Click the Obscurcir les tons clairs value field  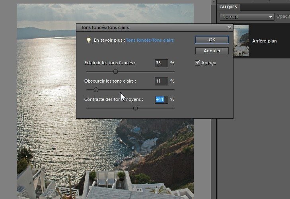(x=161, y=81)
